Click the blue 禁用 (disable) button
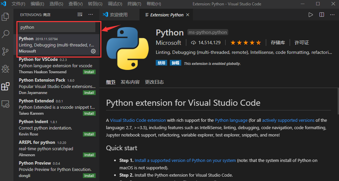 [161, 63]
